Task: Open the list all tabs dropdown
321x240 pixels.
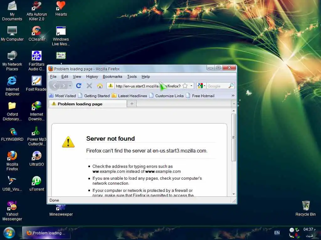Action: click(234, 104)
